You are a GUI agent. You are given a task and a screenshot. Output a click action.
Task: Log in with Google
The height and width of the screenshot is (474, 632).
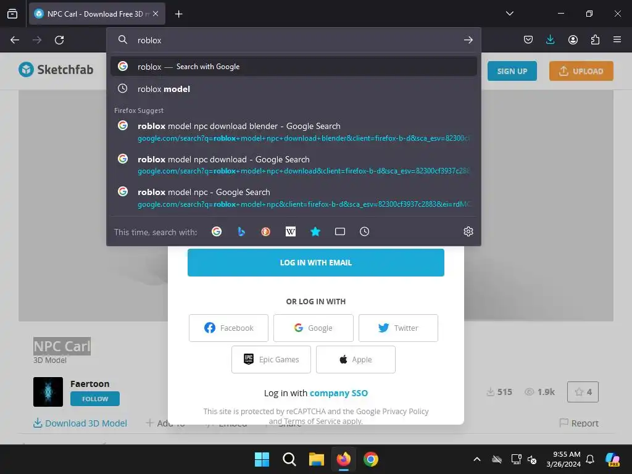tap(313, 328)
